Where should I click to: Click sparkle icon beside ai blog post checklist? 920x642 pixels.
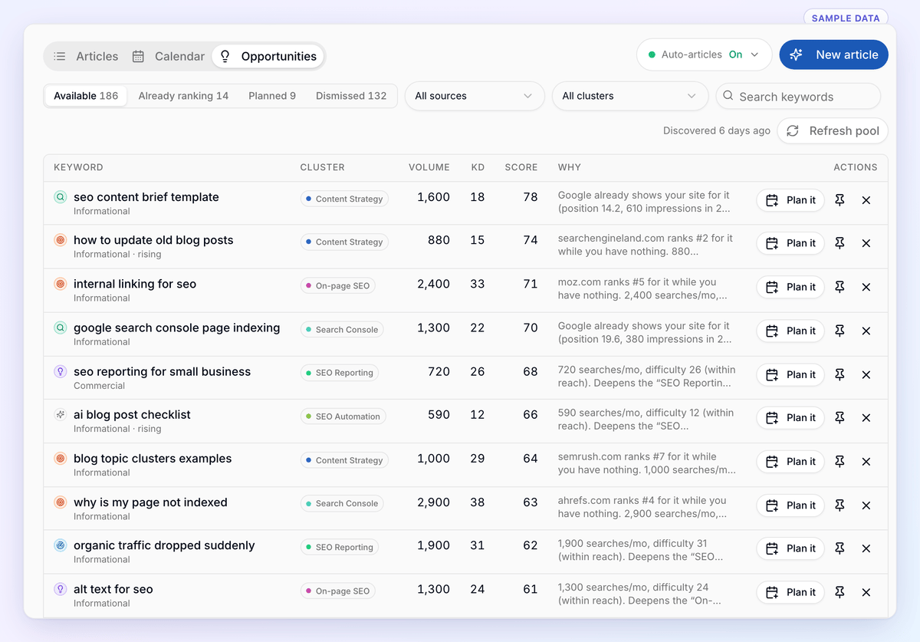pos(61,415)
